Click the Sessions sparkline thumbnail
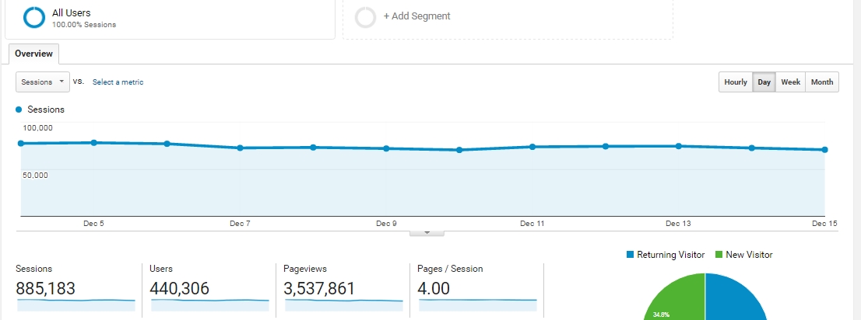This screenshot has height=320, width=861. coord(76,304)
